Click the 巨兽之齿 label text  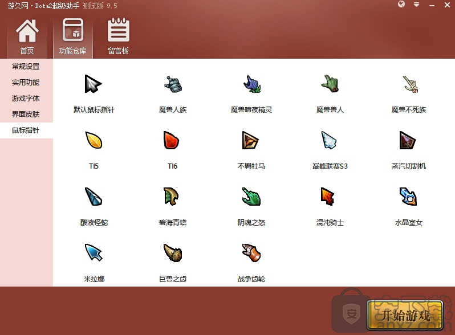(173, 279)
